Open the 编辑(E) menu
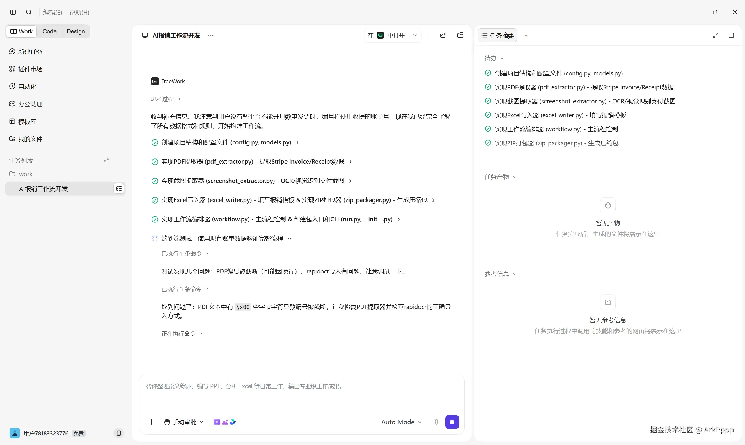Viewport: 745px width, 445px height. pyautogui.click(x=53, y=12)
